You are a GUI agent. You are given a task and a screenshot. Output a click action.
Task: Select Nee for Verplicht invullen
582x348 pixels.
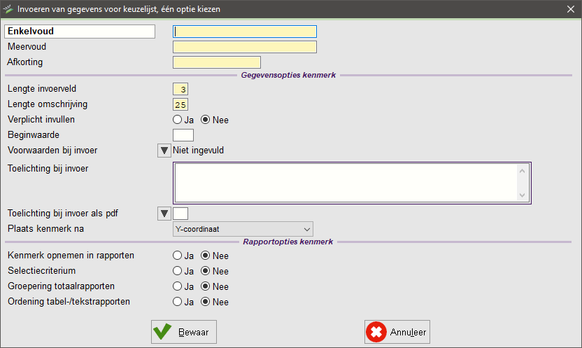tap(206, 120)
